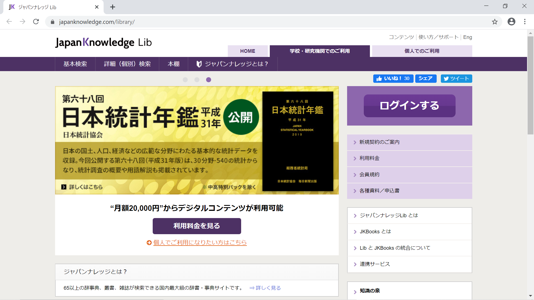Click the 日本統計年鑑 book cover image
The image size is (534, 300).
298,141
